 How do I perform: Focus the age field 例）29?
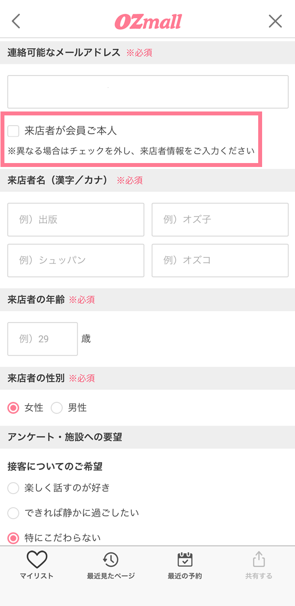coord(42,339)
